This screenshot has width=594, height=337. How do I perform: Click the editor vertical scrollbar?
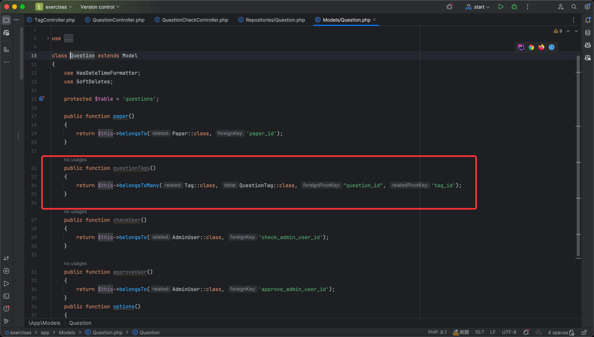click(x=578, y=156)
